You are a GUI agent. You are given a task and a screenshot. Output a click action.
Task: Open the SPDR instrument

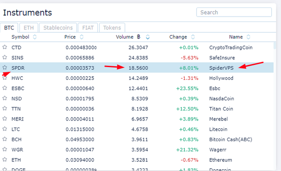click(18, 68)
